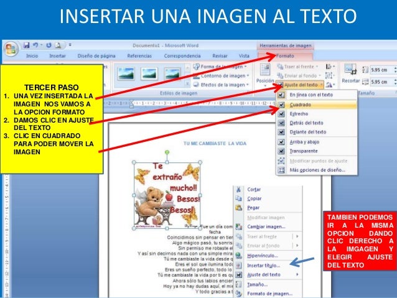The image size is (397, 298).
Task: Click Copiar in context menu
Action: pyautogui.click(x=268, y=198)
